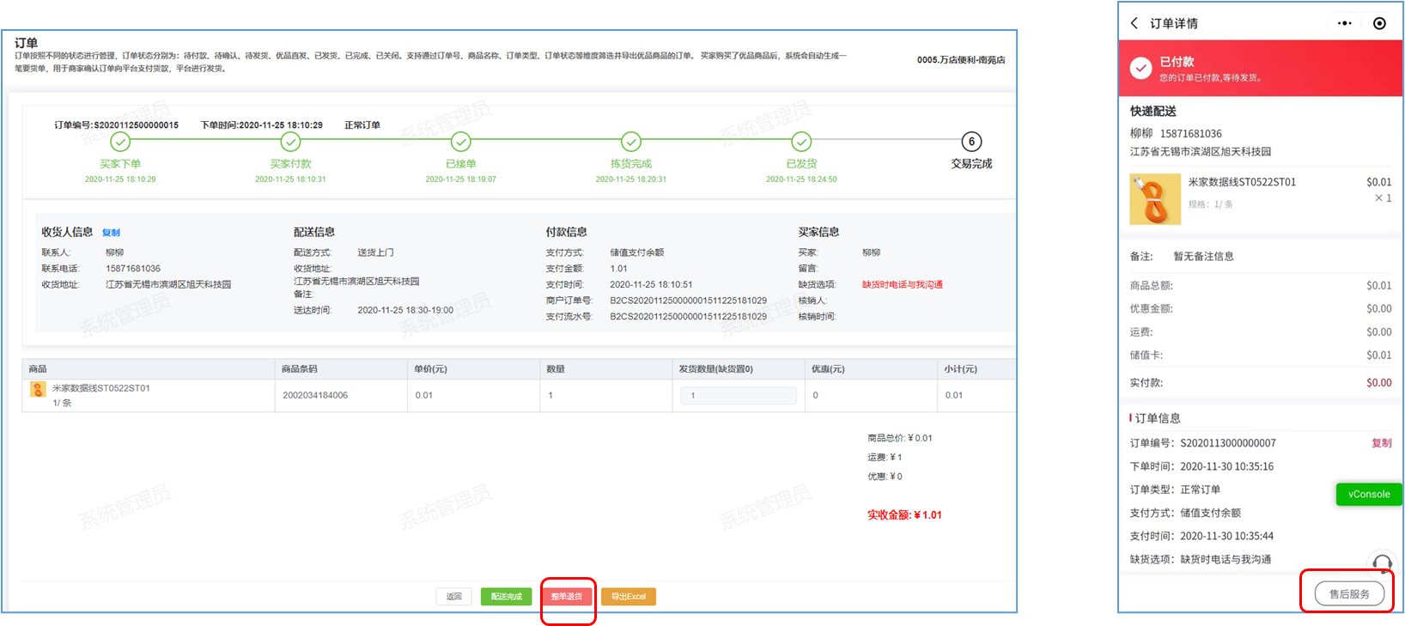Image resolution: width=1405 pixels, height=626 pixels.
Task: Open the headset customer service icon
Action: (1382, 562)
